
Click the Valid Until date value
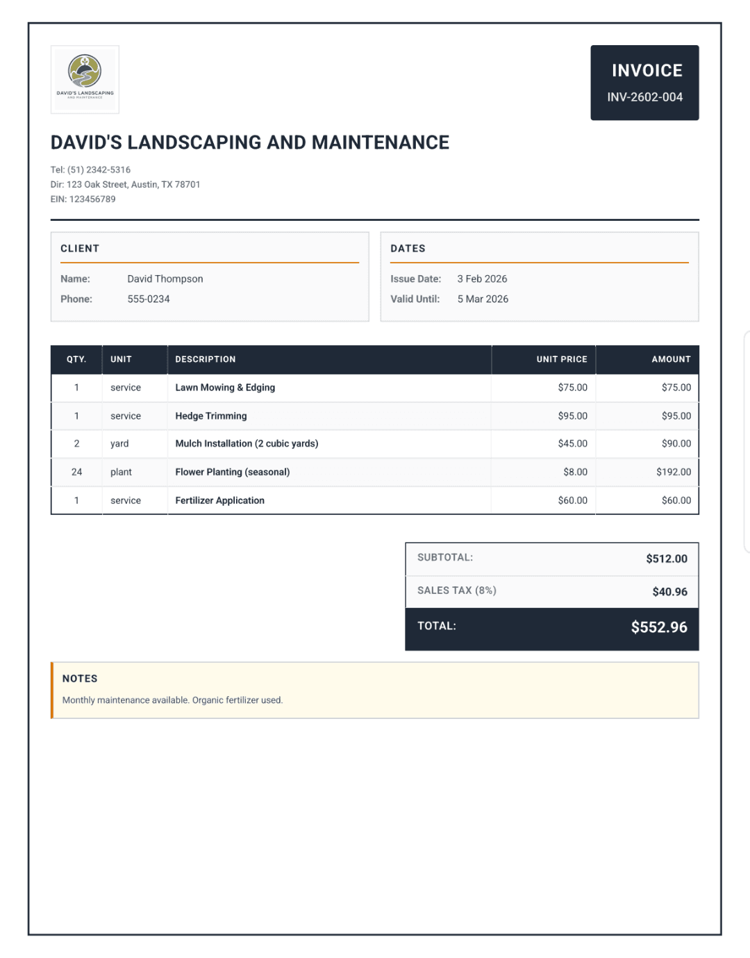[483, 299]
